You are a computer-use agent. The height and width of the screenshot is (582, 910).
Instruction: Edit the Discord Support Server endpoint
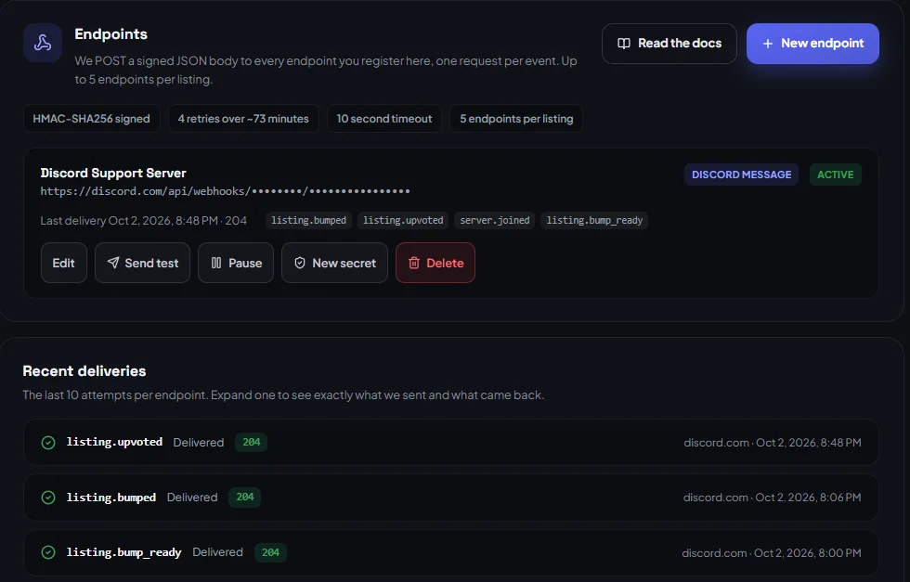pos(64,263)
